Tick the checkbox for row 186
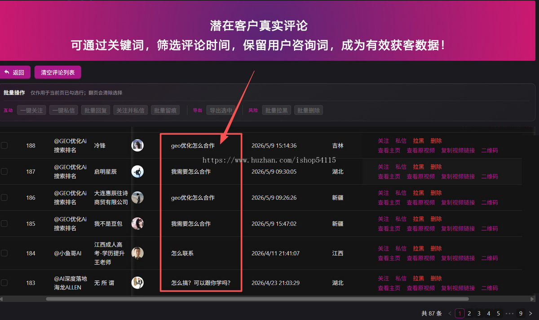The height and width of the screenshot is (320, 539). pyautogui.click(x=4, y=197)
